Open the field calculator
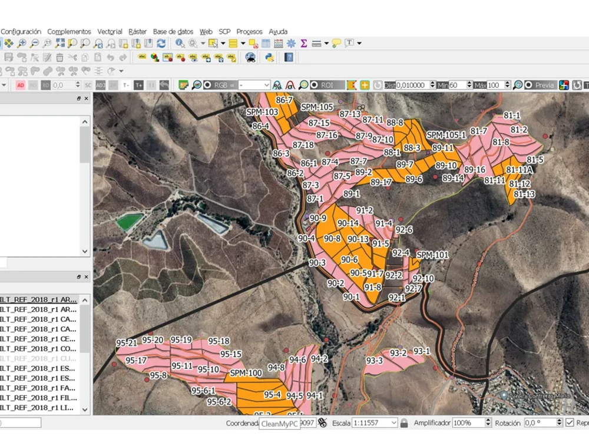 tap(279, 43)
